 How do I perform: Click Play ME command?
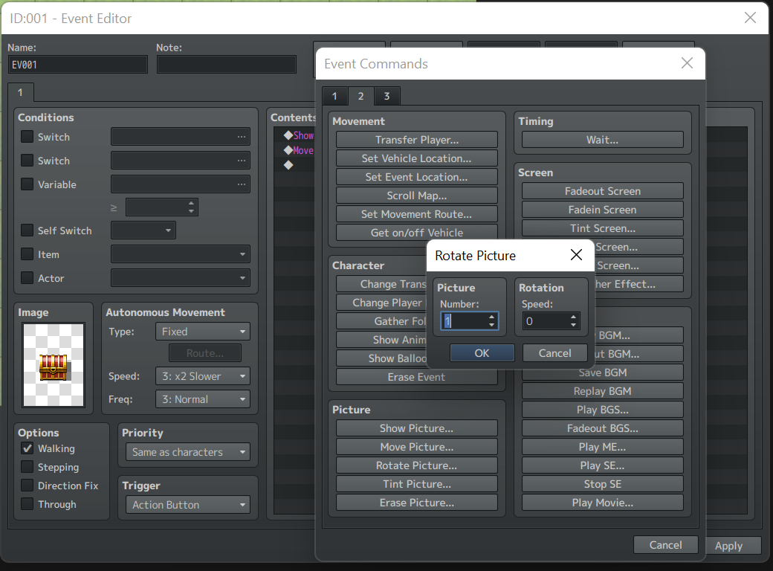[x=603, y=447]
